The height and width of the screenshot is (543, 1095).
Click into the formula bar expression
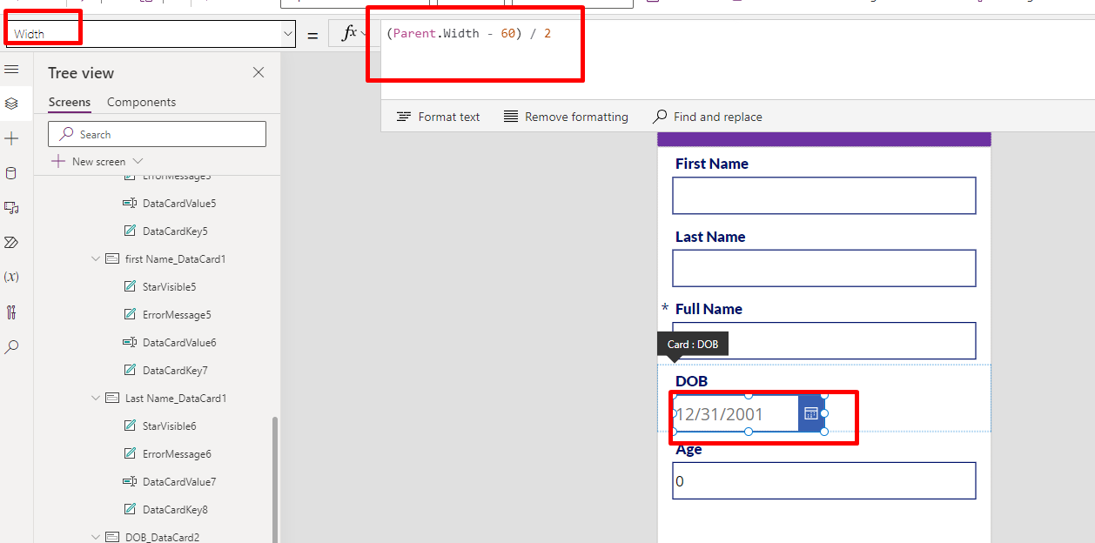468,34
